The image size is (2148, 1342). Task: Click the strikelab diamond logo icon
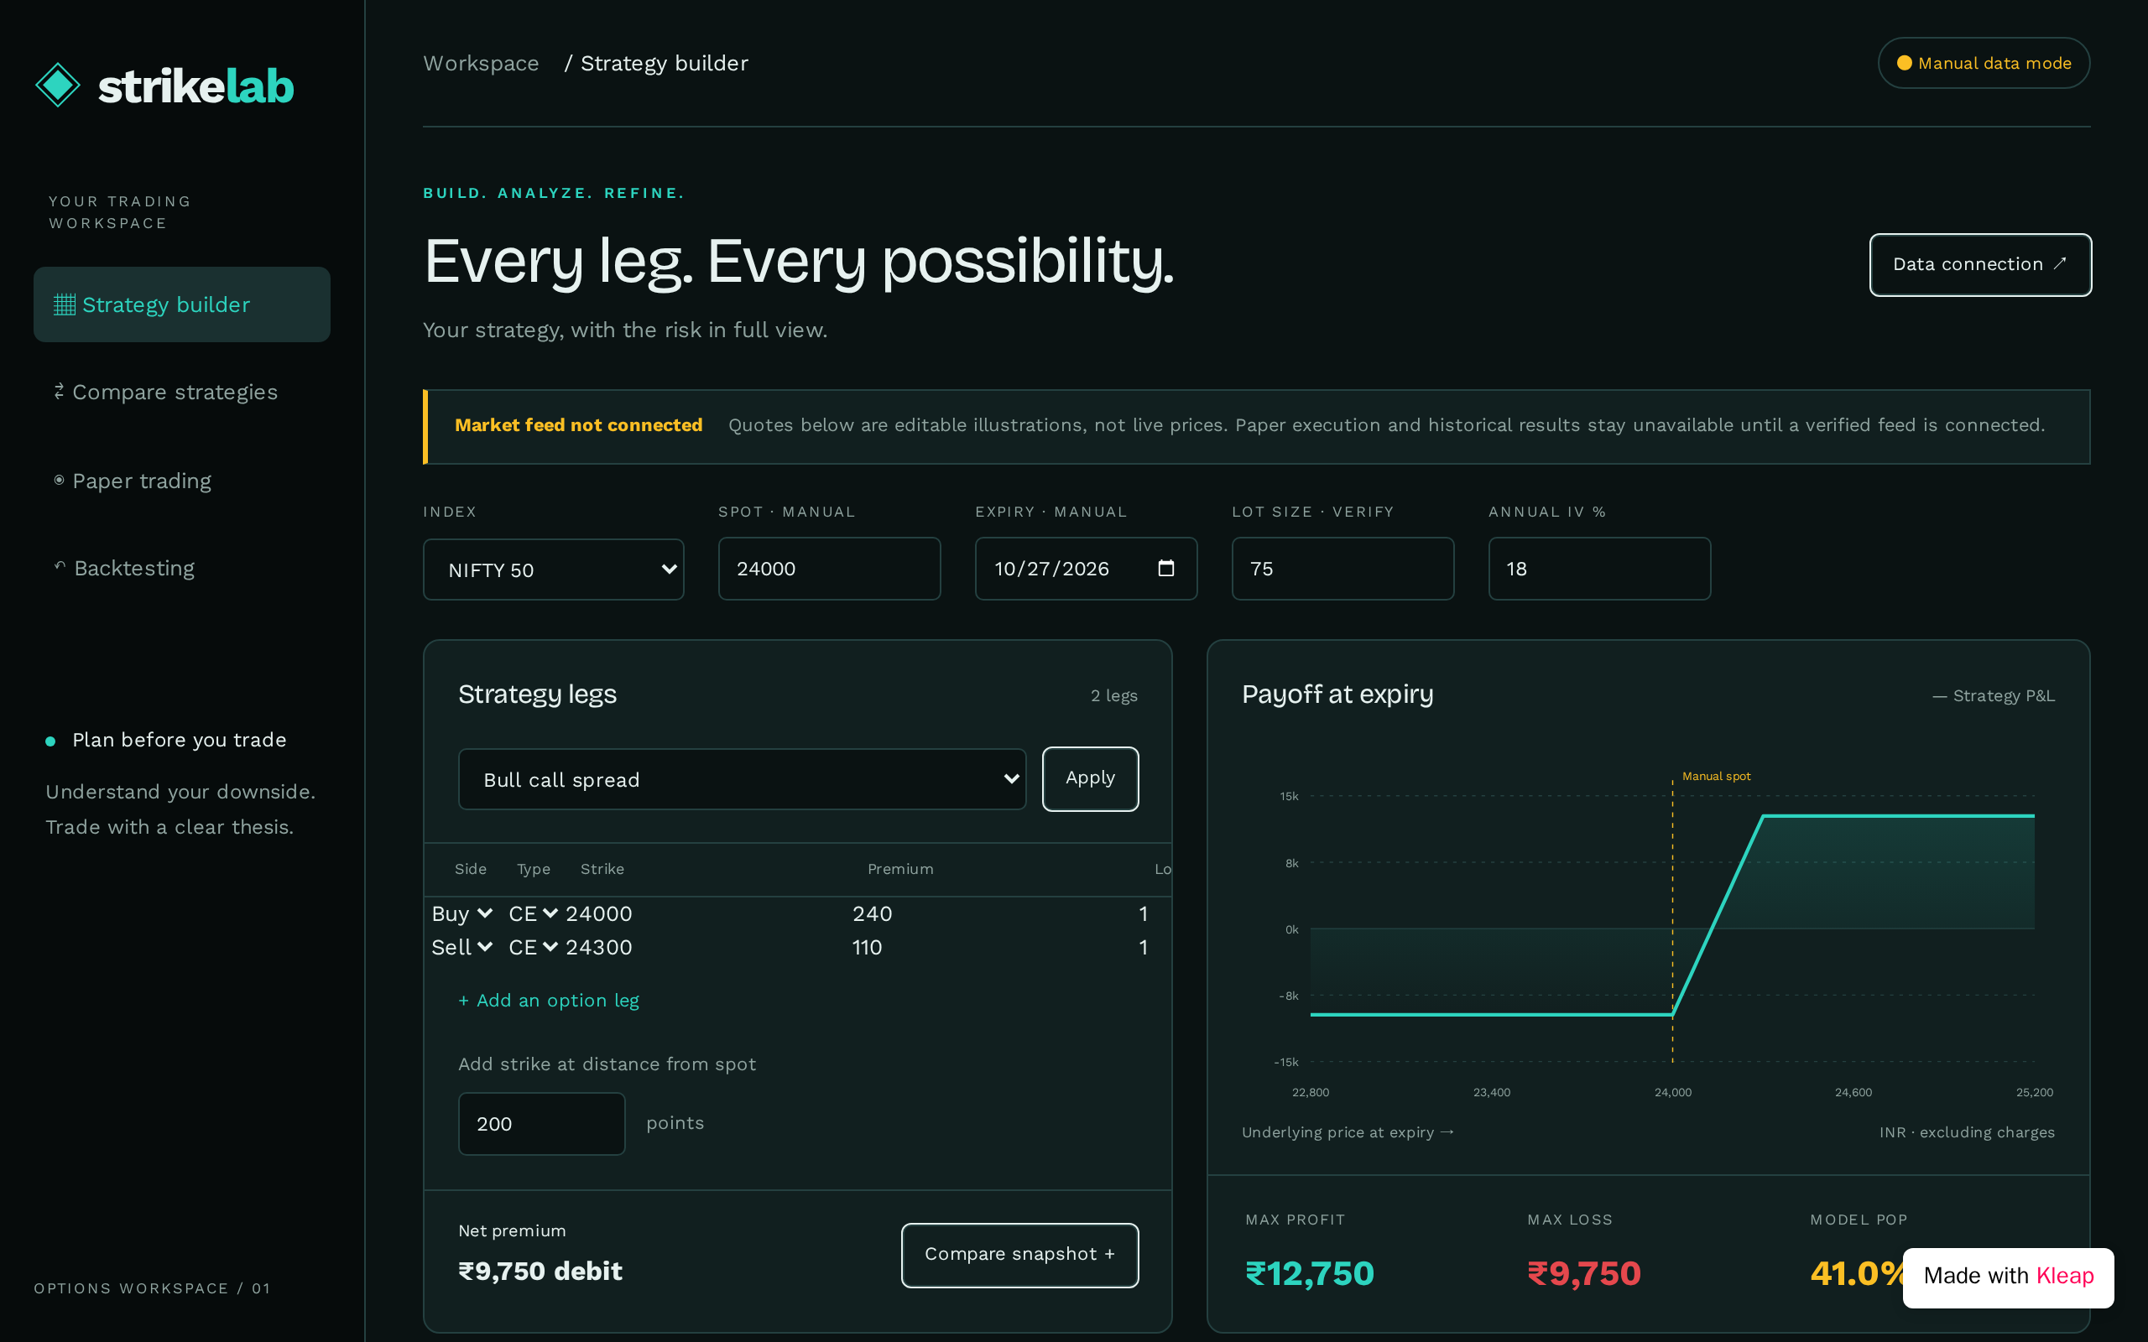pos(58,86)
